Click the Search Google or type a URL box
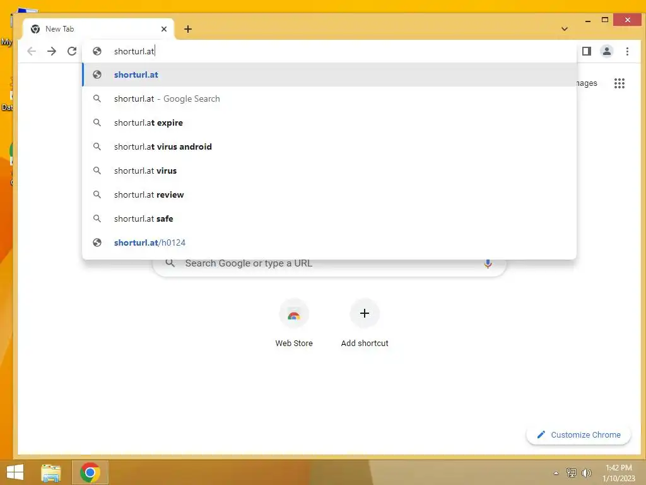The image size is (646, 485). (329, 266)
